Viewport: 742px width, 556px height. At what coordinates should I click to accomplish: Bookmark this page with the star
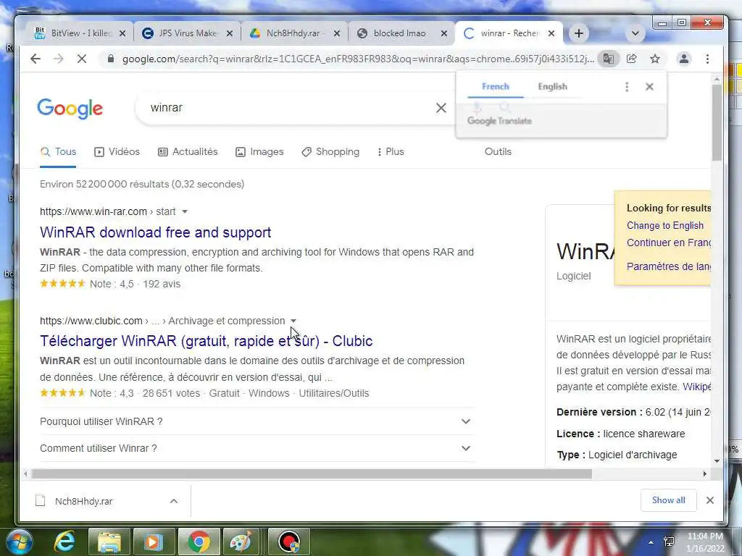[x=655, y=59]
